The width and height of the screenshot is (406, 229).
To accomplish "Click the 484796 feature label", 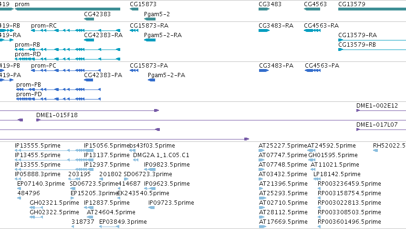I will coord(29,194).
